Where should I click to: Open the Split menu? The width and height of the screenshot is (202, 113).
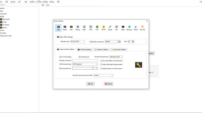coord(26,2)
